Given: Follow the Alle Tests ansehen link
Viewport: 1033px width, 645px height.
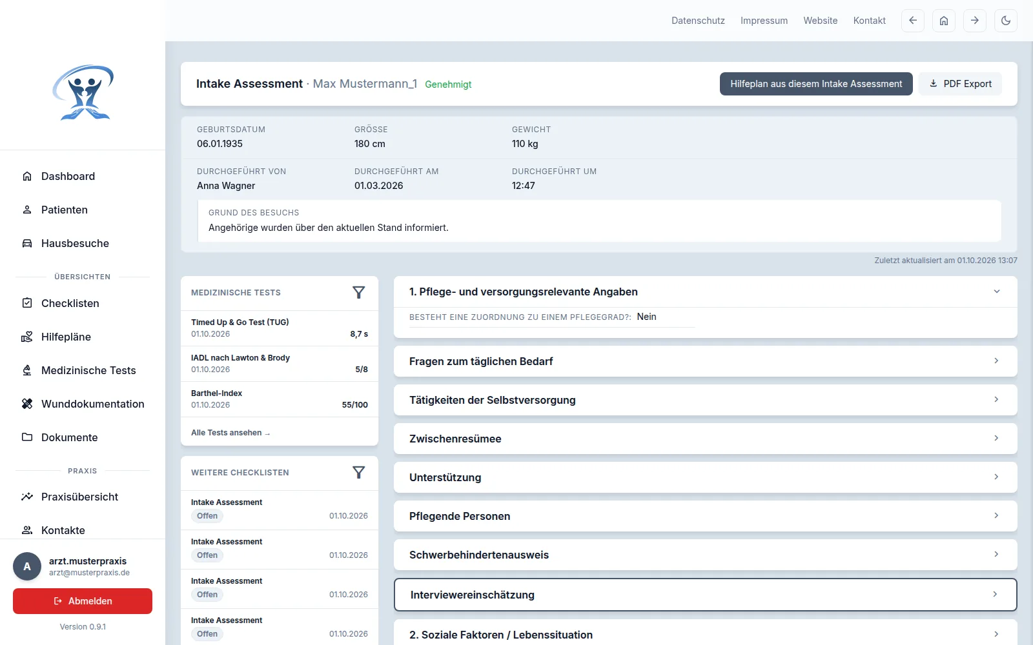Looking at the screenshot, I should (230, 433).
